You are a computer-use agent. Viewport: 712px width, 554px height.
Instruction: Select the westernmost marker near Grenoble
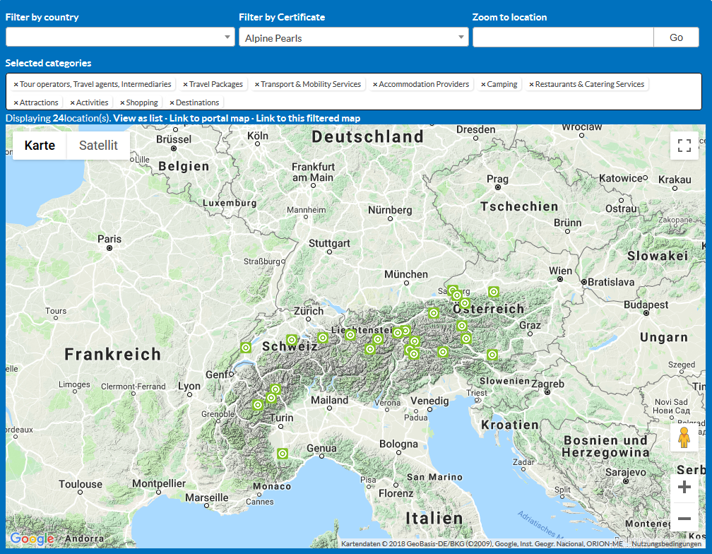point(258,405)
